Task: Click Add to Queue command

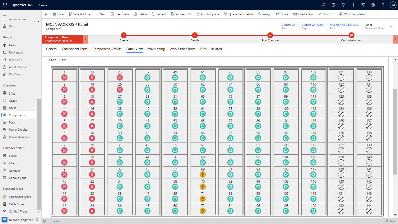Action: tap(207, 14)
